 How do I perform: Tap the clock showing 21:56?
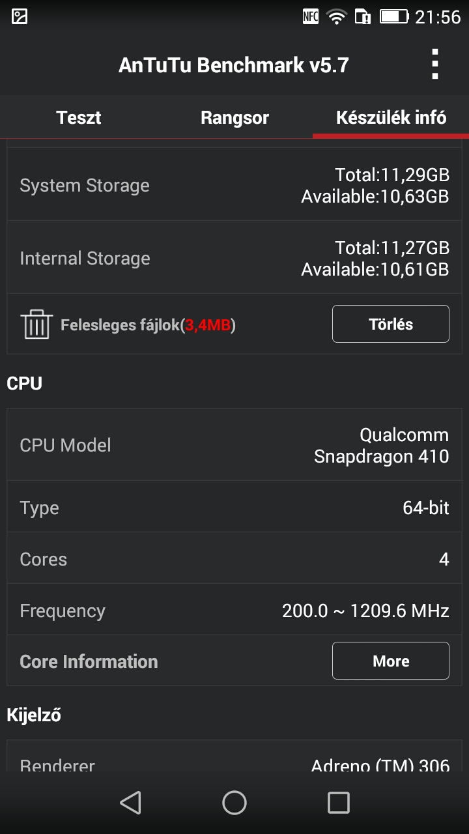tap(438, 17)
